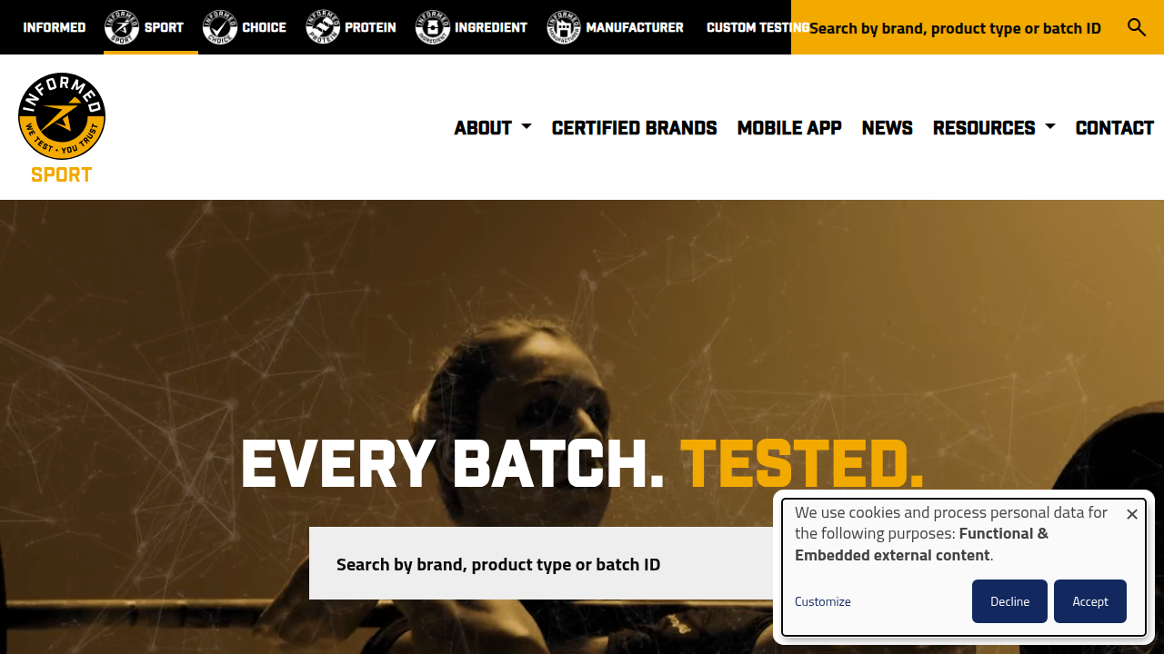This screenshot has height=654, width=1164.
Task: Click the Informed Protein logo icon
Action: (323, 27)
